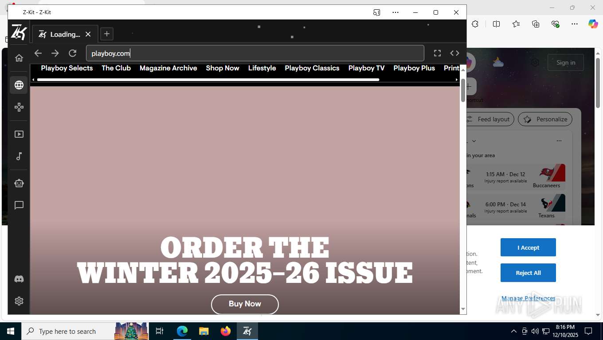603x340 pixels.
Task: Close the Loading tab
Action: [x=88, y=34]
